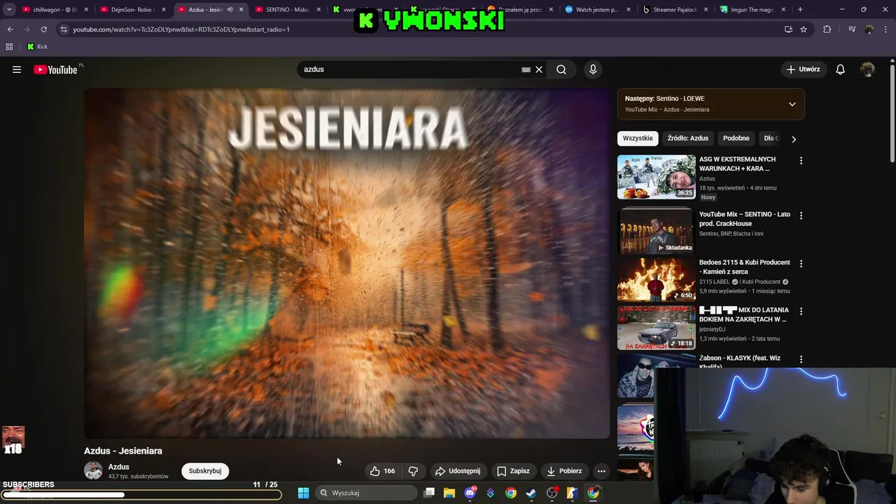This screenshot has height=504, width=896.
Task: Like the video with thumbs up
Action: pos(383,471)
